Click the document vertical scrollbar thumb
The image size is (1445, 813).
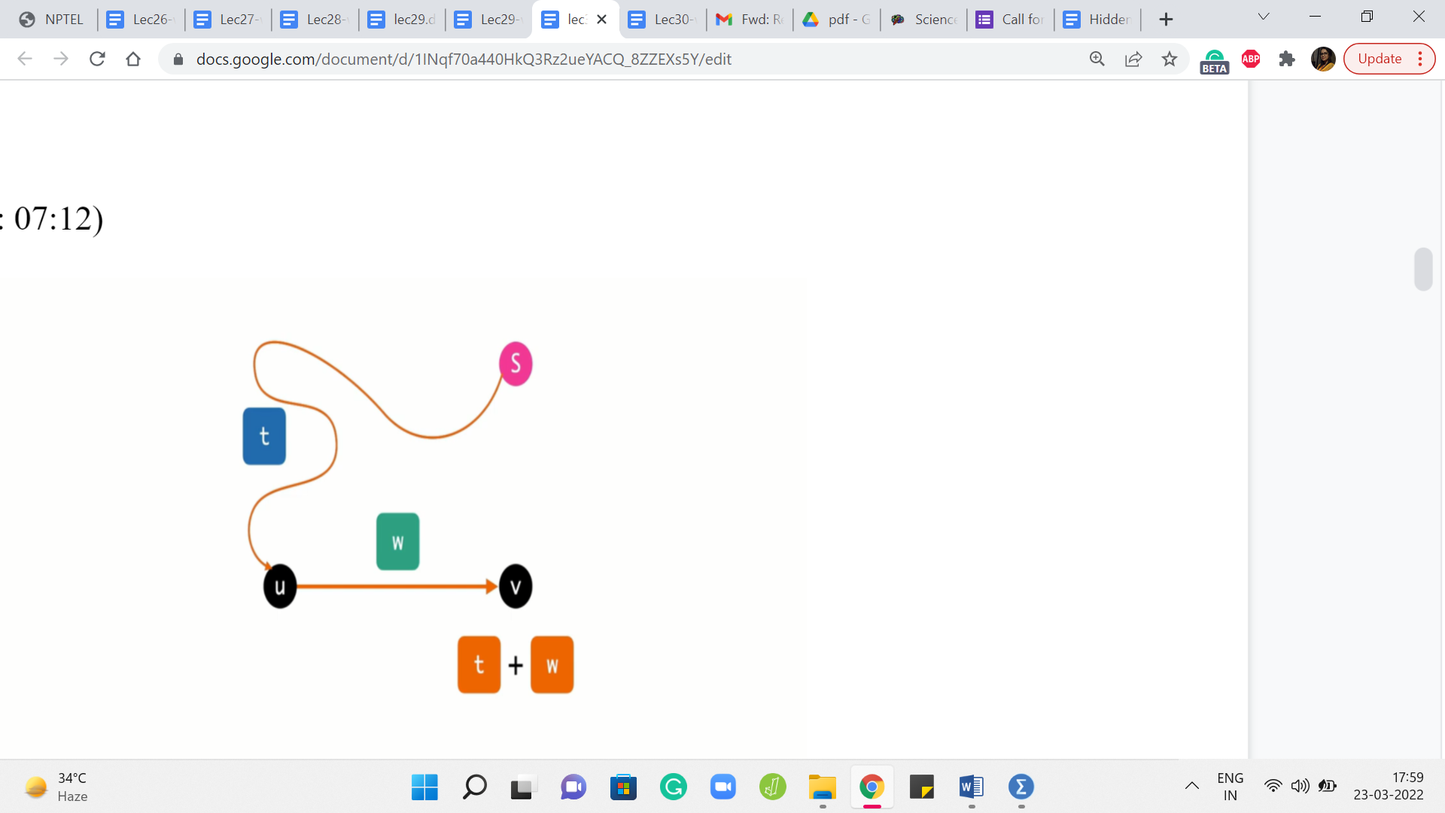point(1422,269)
